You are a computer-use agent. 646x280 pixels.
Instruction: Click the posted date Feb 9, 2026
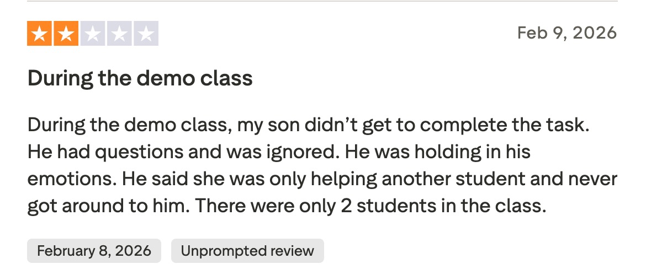tap(566, 33)
